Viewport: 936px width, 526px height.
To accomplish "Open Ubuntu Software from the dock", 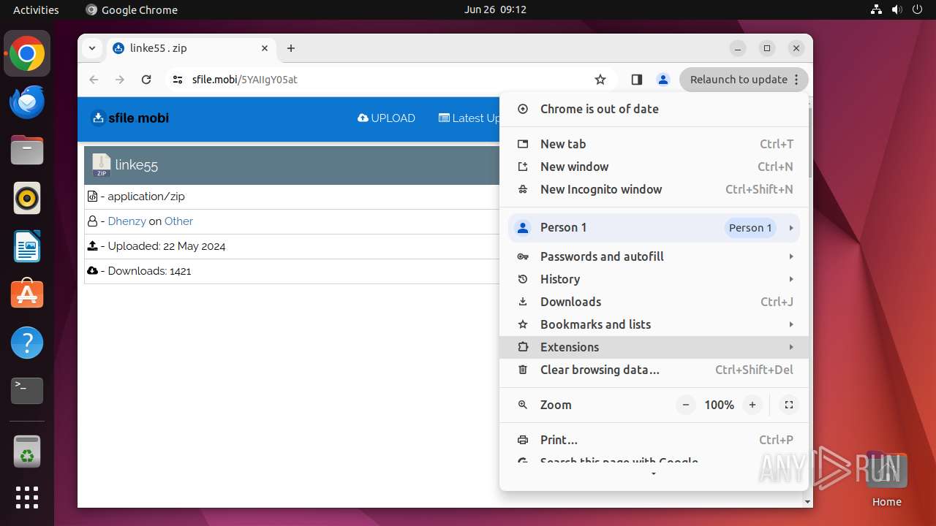I will point(27,294).
